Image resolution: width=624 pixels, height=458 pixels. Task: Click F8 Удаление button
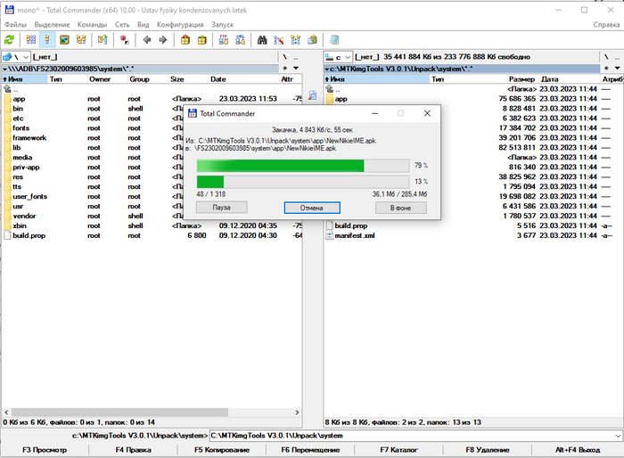488,450
